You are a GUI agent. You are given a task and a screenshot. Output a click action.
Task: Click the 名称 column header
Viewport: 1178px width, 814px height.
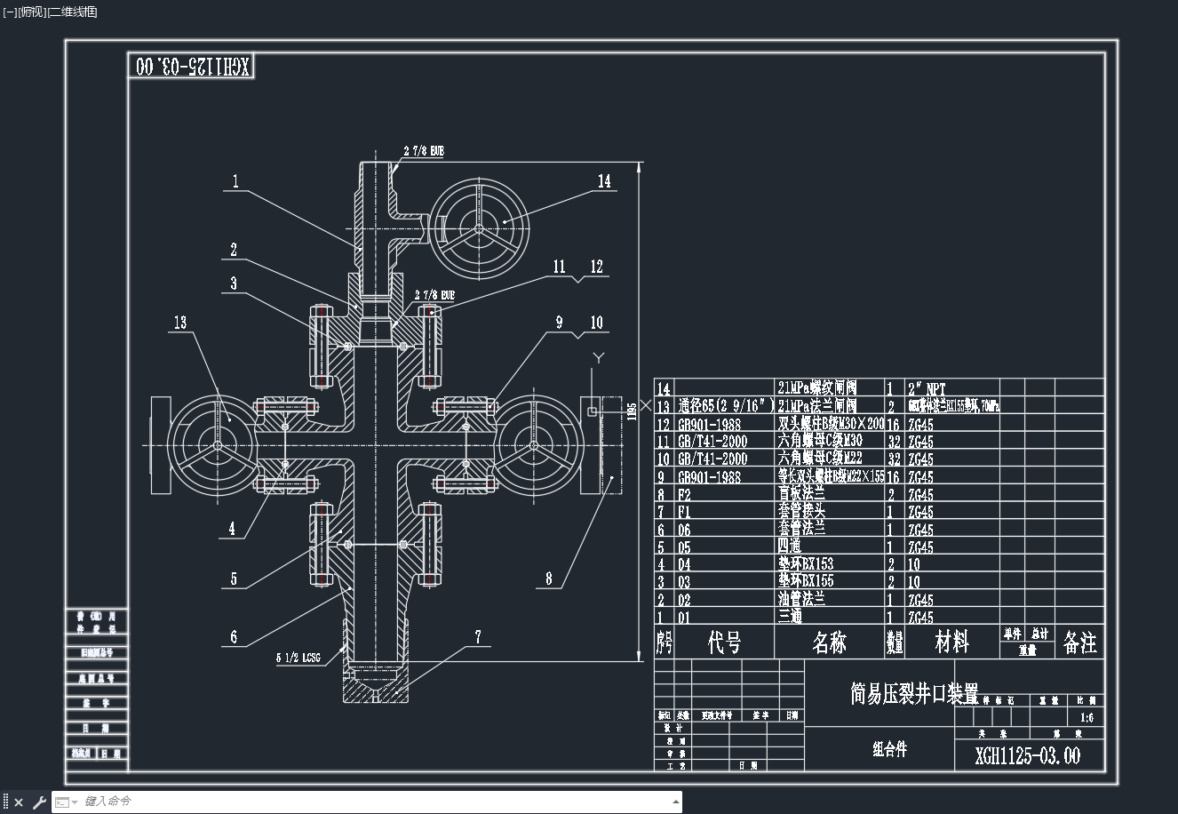tap(829, 642)
